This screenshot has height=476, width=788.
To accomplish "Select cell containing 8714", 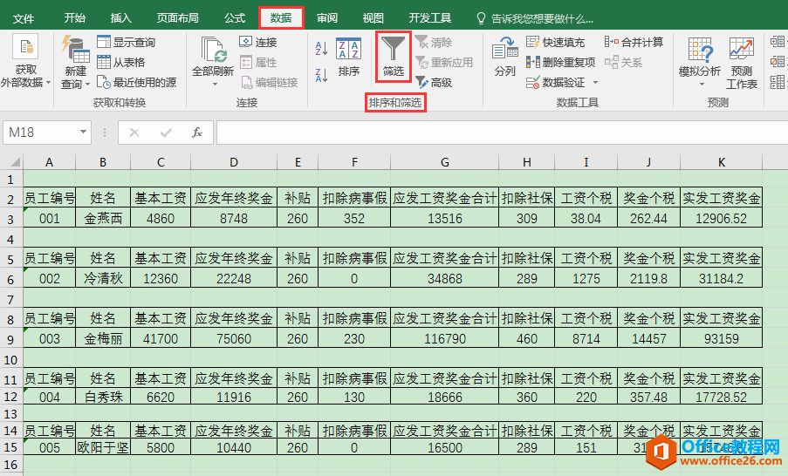I will pos(586,338).
